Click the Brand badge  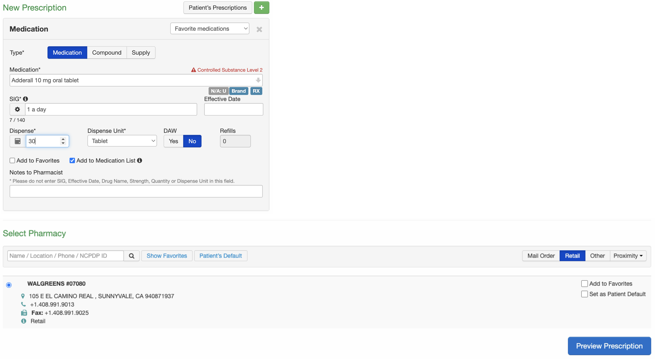(x=239, y=91)
